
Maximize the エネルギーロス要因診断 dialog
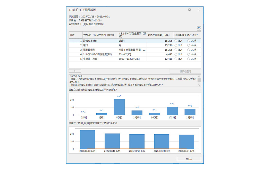tap(189, 10)
